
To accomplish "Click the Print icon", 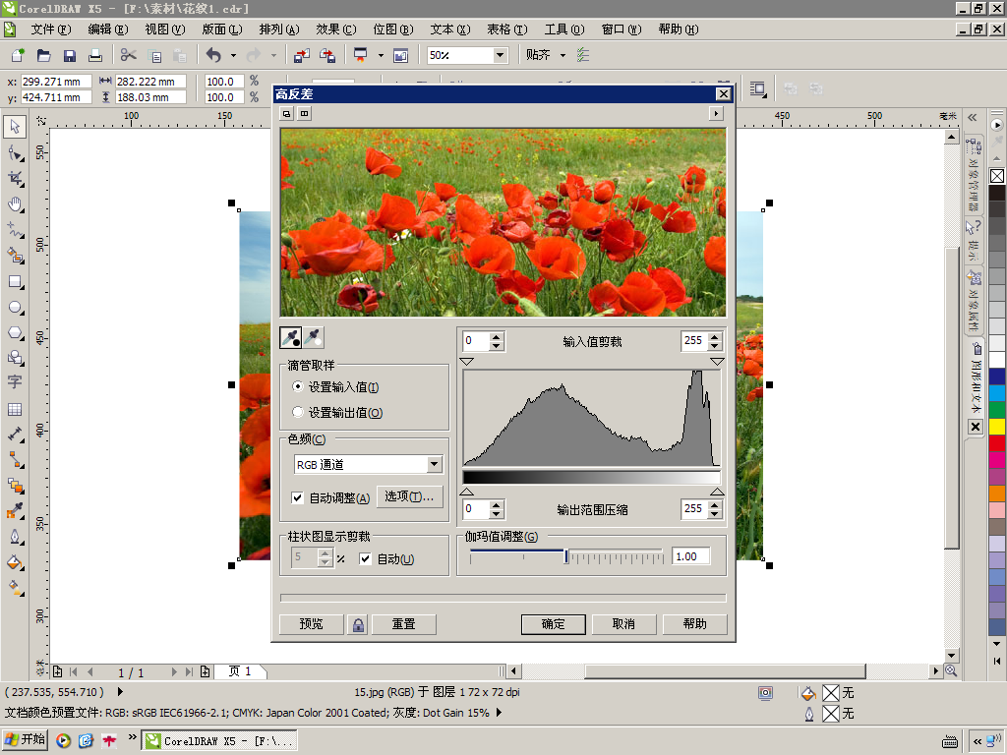I will (95, 55).
